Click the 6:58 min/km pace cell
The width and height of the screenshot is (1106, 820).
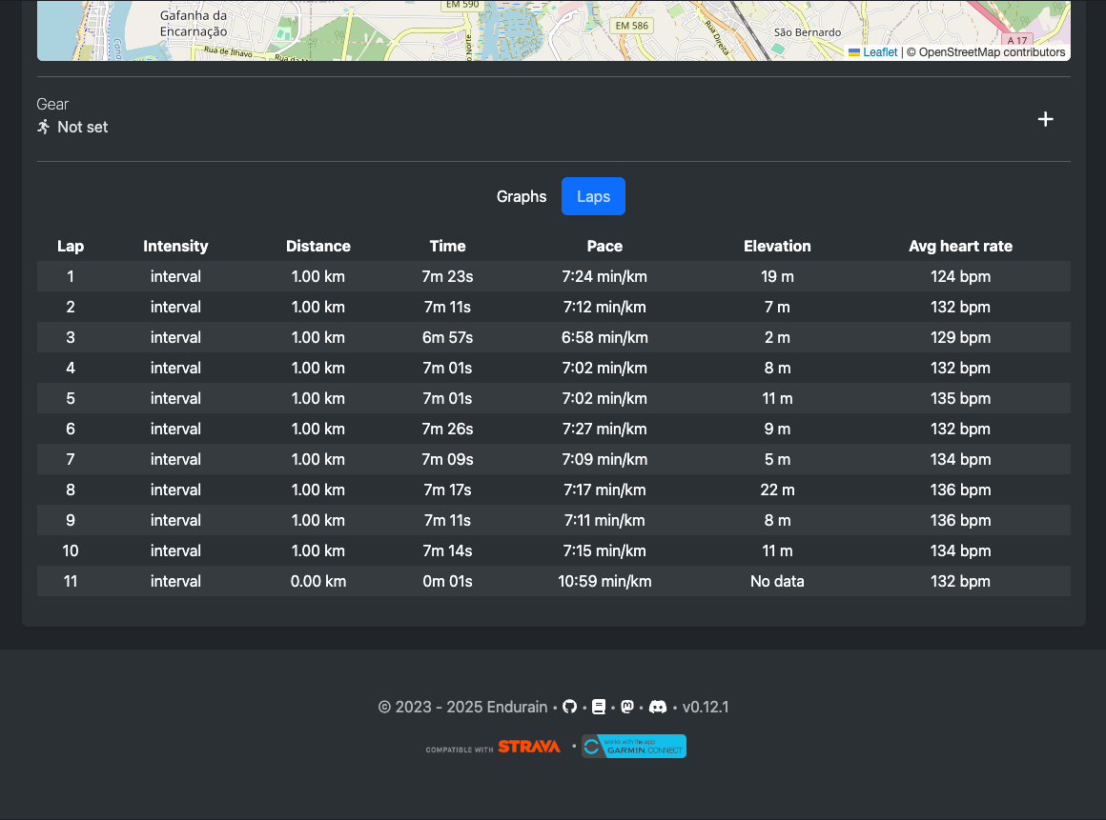604,337
